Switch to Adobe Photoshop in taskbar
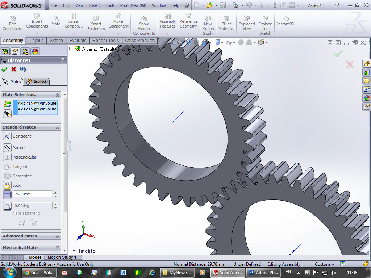 264,272
